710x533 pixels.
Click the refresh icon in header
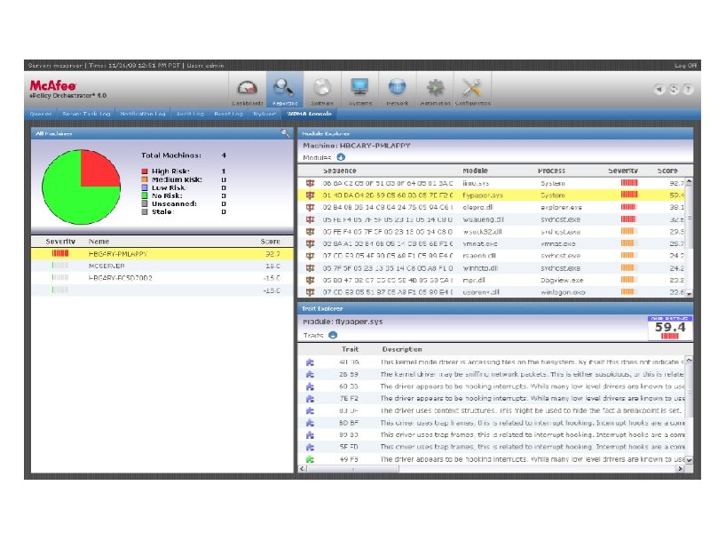(674, 90)
